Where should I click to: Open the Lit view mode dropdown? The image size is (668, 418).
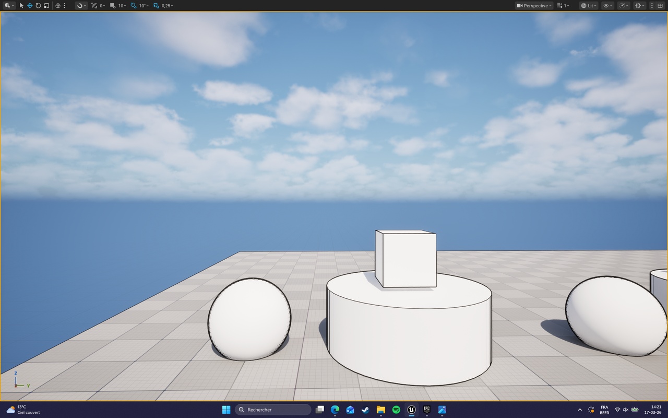589,5
